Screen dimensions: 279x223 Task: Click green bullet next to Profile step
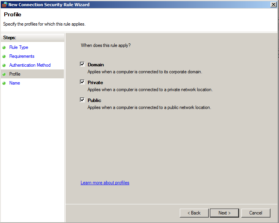[x=4, y=74]
